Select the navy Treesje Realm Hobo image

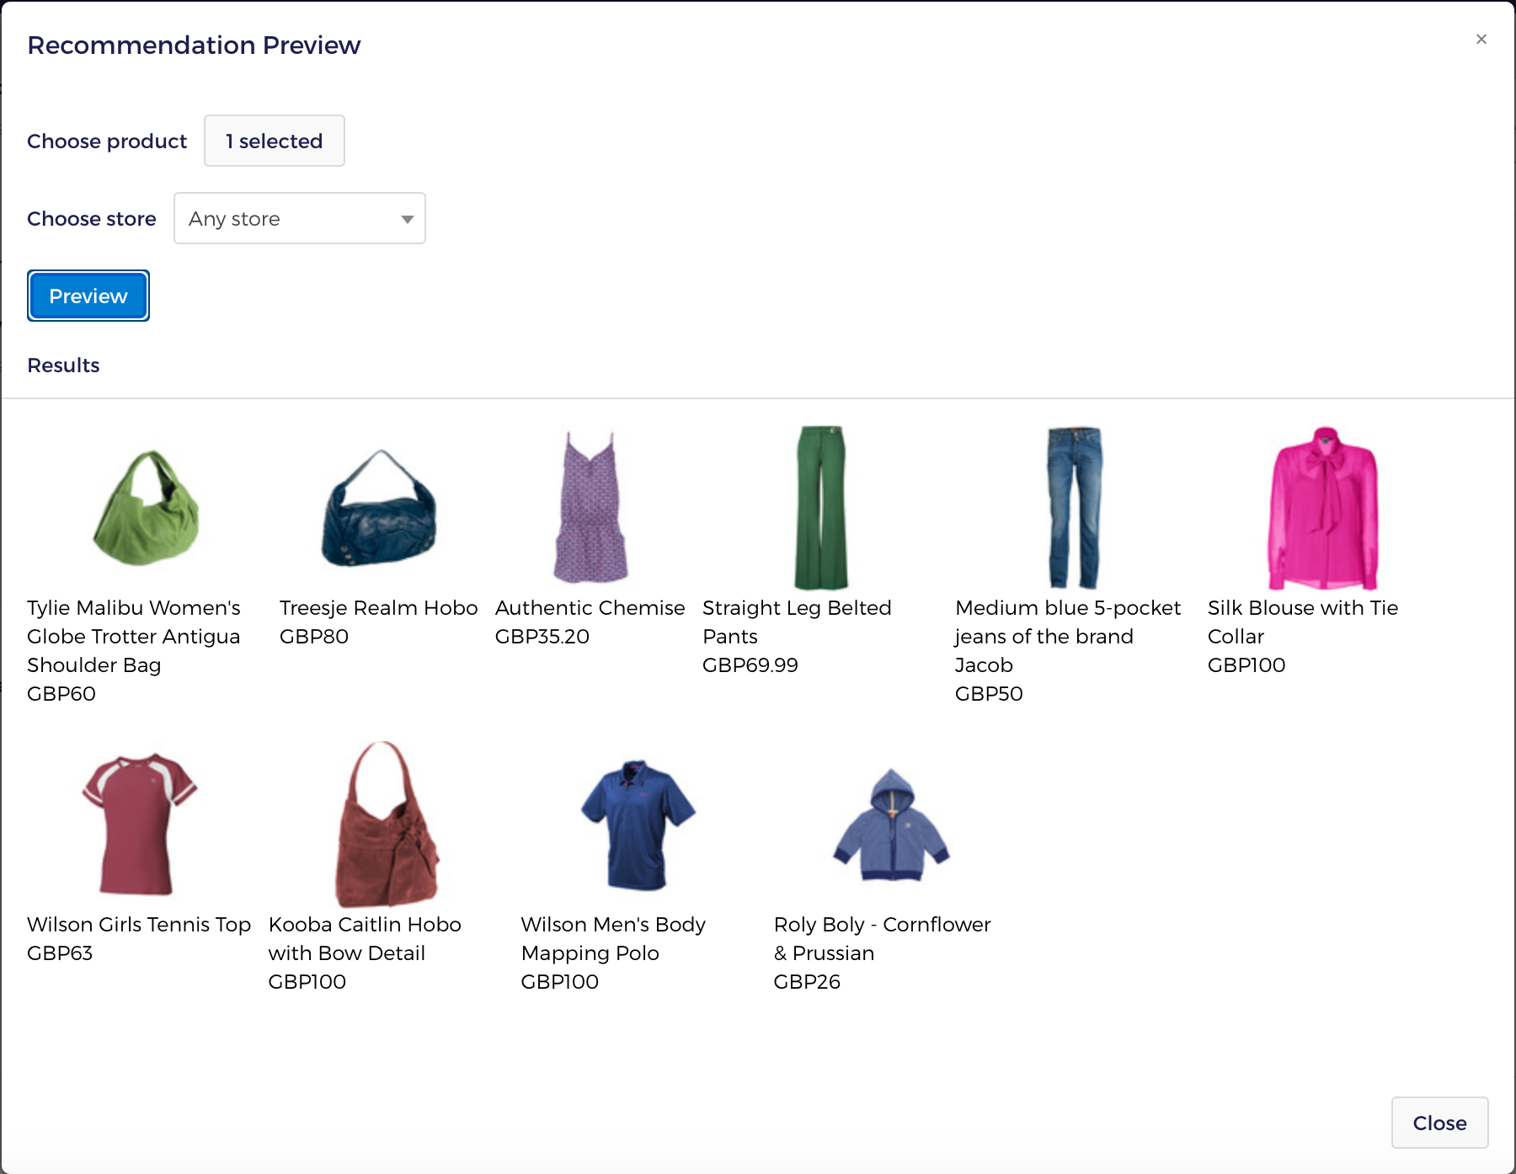pos(380,507)
